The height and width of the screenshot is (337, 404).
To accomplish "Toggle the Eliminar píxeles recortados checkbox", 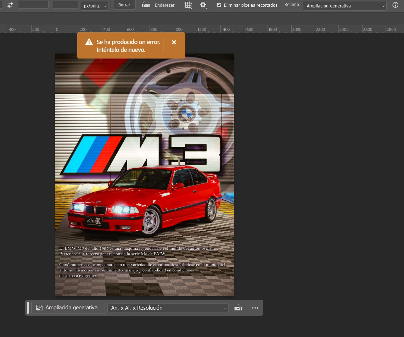I will [219, 5].
